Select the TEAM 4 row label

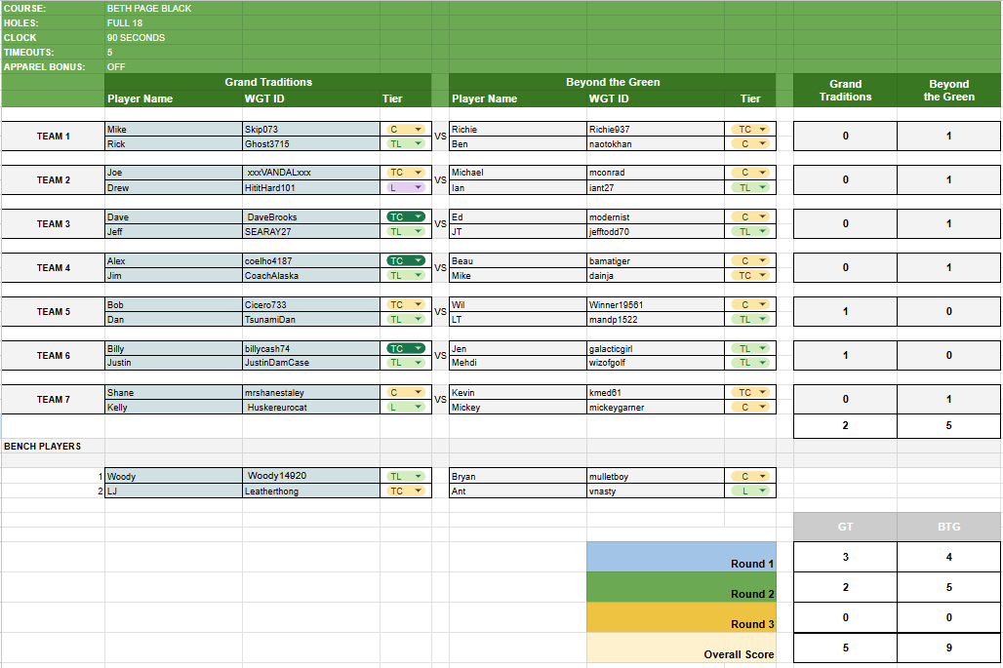54,268
